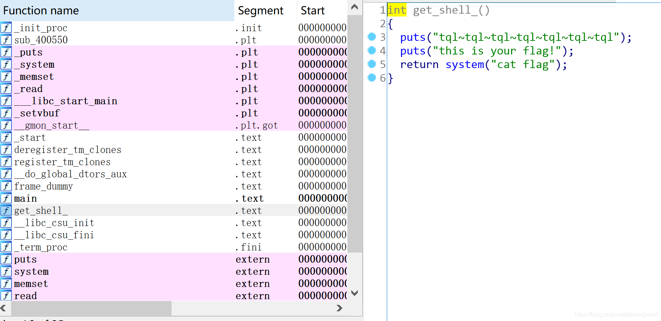Click the scroll down arrow of functions list

click(355, 293)
